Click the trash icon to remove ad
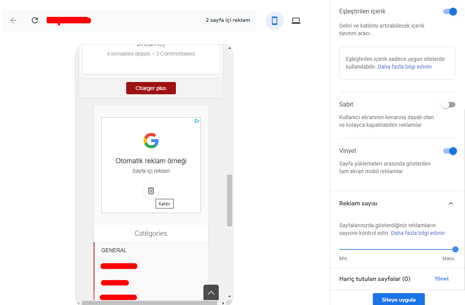Viewport: 465px width, 305px height. point(151,190)
